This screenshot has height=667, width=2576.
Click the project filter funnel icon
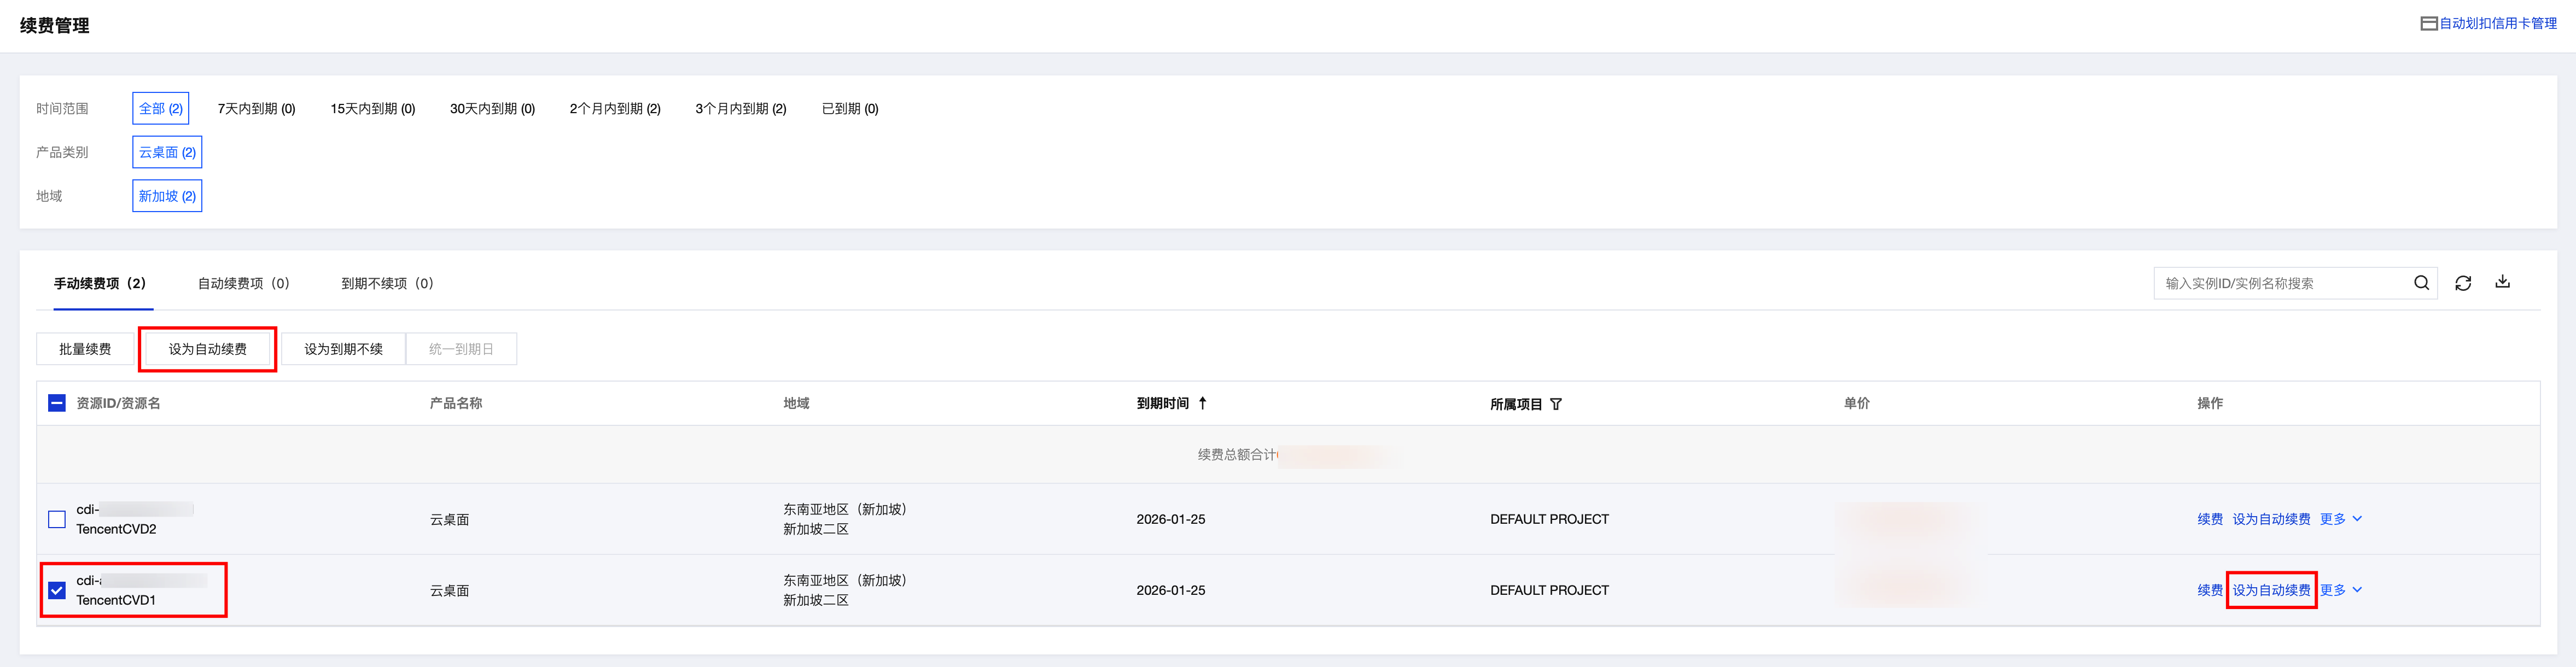[x=1556, y=404]
